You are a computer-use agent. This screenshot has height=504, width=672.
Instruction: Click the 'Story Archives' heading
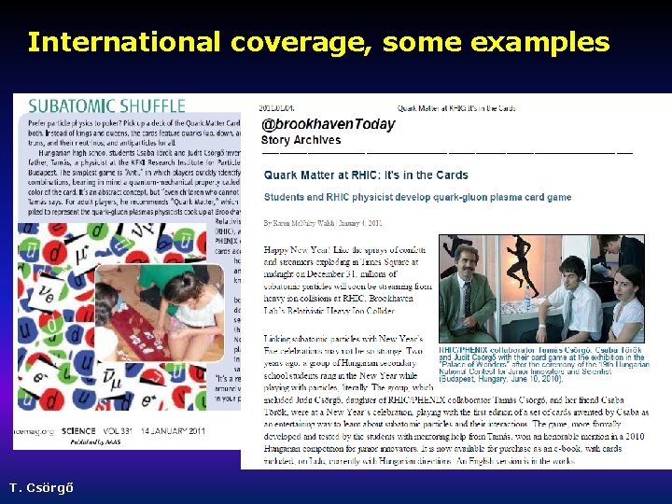tap(301, 140)
